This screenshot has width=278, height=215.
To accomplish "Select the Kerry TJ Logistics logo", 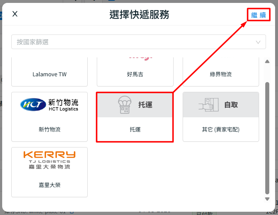I will [49, 160].
